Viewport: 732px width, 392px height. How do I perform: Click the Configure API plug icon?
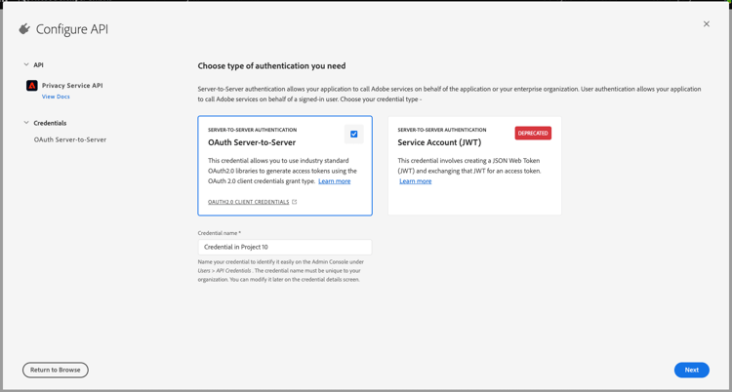click(x=24, y=29)
